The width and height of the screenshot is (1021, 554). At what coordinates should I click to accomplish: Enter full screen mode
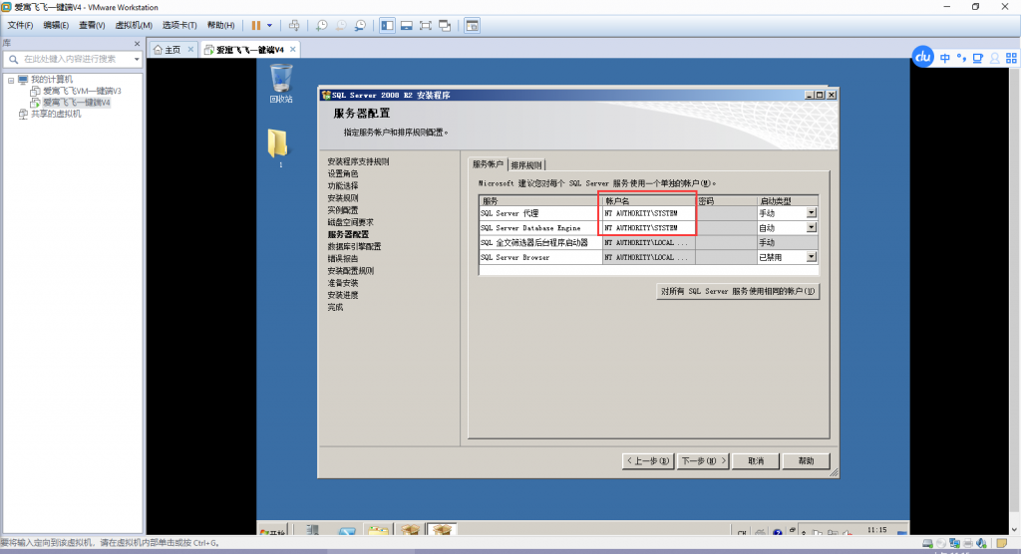425,25
